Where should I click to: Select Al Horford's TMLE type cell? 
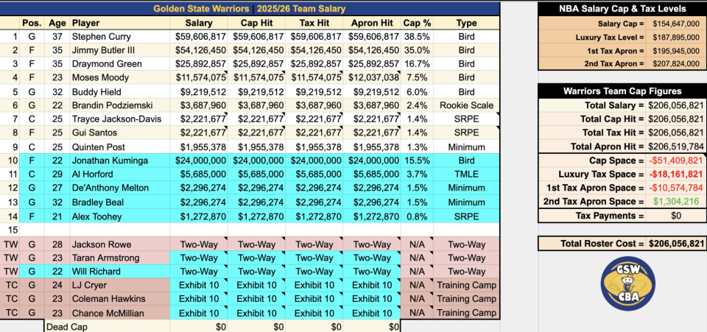466,174
